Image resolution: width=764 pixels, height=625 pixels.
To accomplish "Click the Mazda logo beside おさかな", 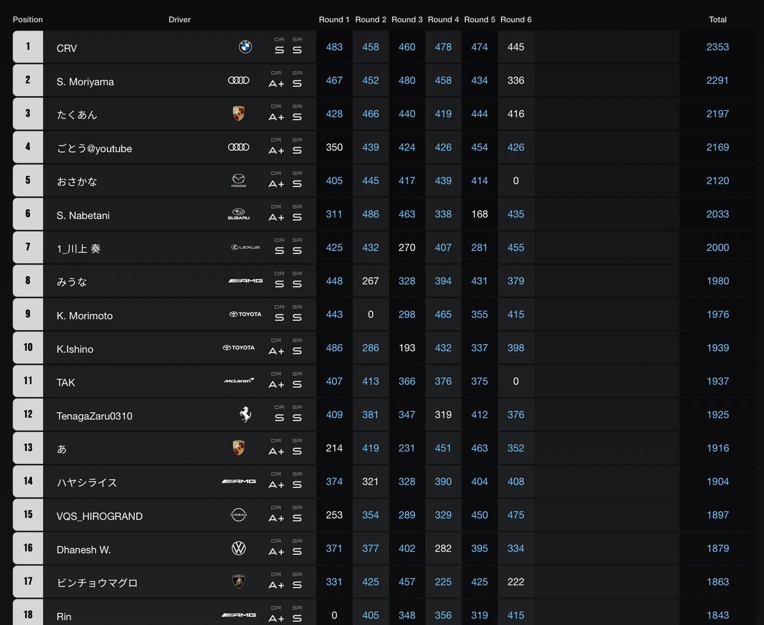I will tap(239, 181).
